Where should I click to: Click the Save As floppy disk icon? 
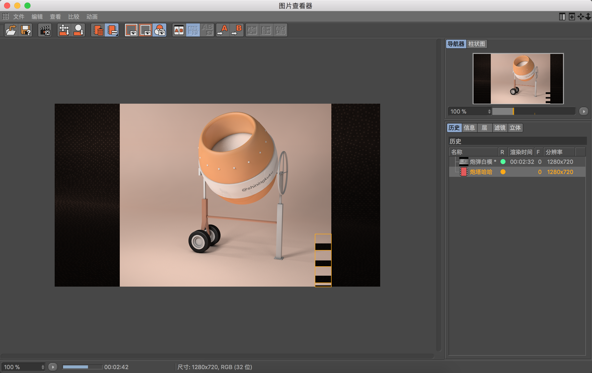point(26,30)
